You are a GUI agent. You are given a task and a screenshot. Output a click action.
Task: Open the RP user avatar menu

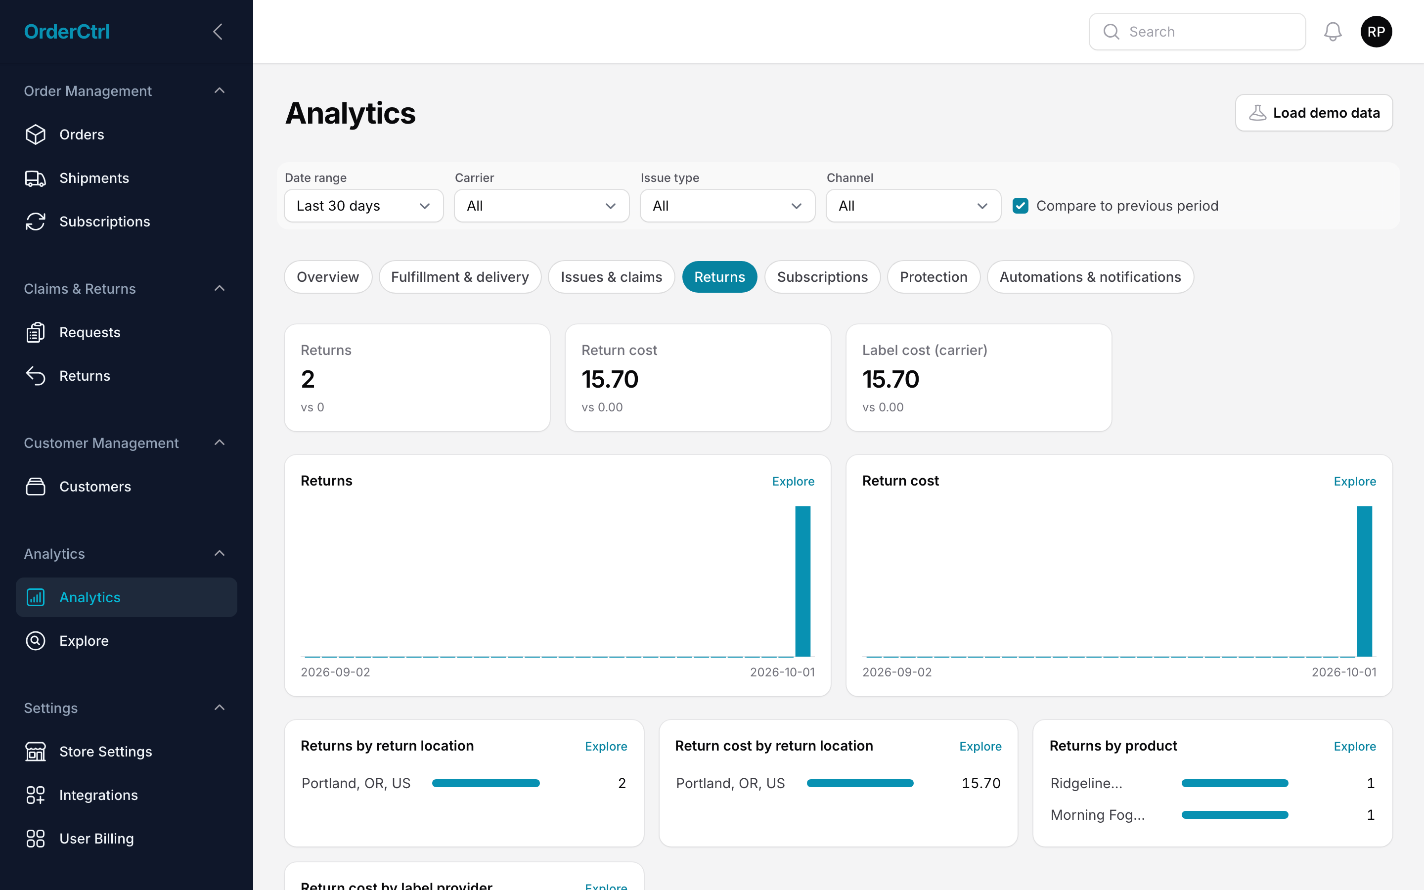click(x=1377, y=32)
